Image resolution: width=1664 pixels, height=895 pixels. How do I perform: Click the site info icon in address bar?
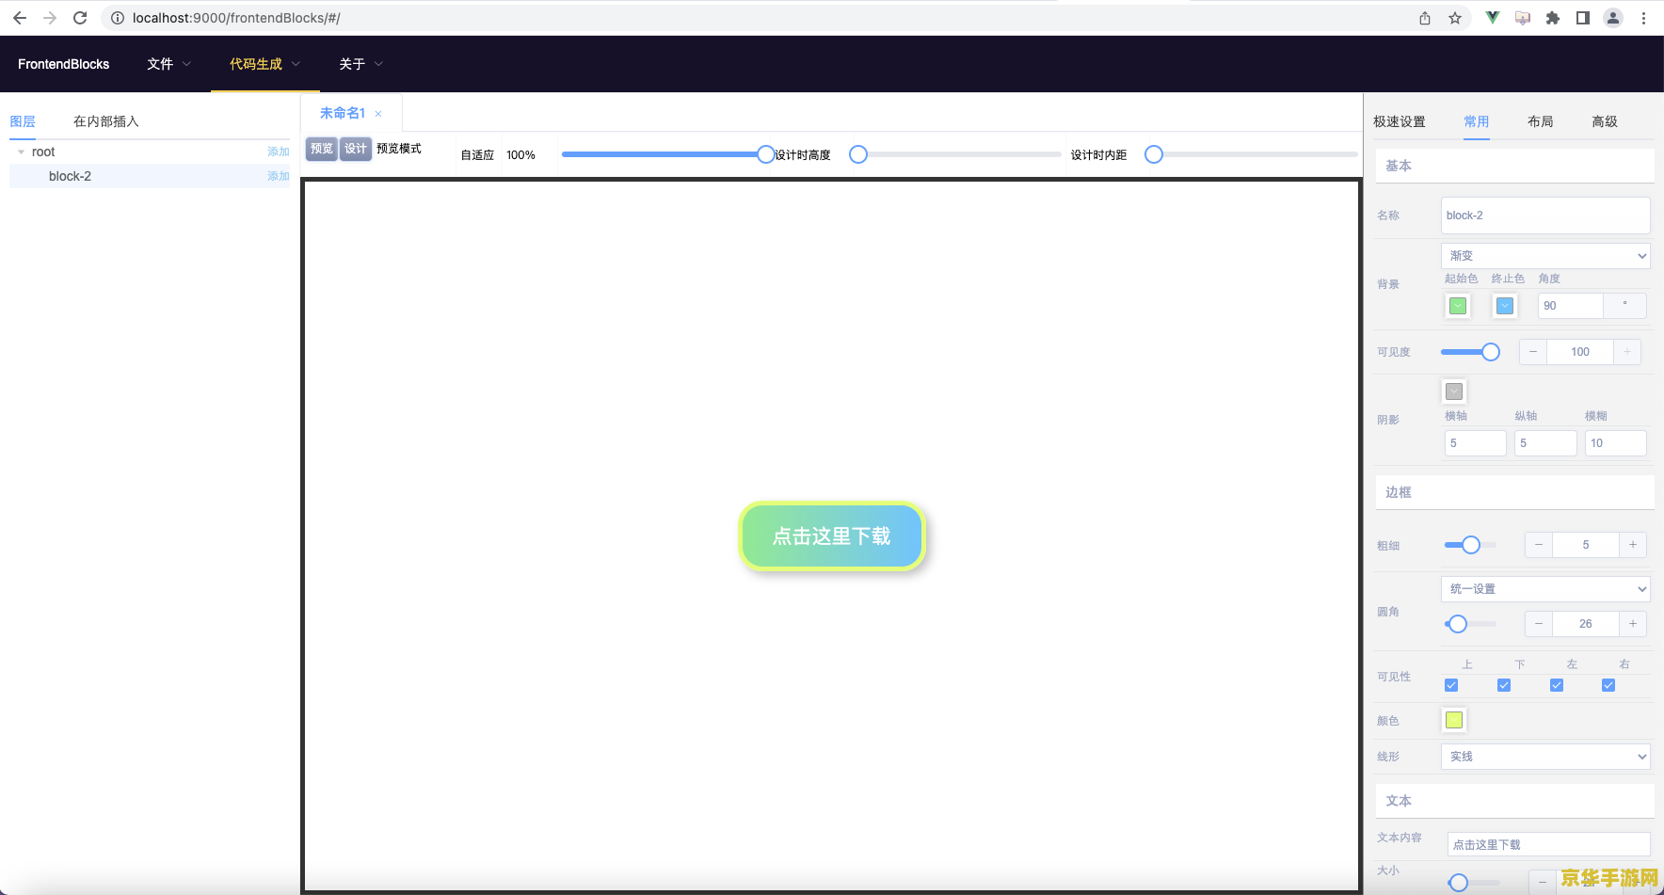click(118, 18)
